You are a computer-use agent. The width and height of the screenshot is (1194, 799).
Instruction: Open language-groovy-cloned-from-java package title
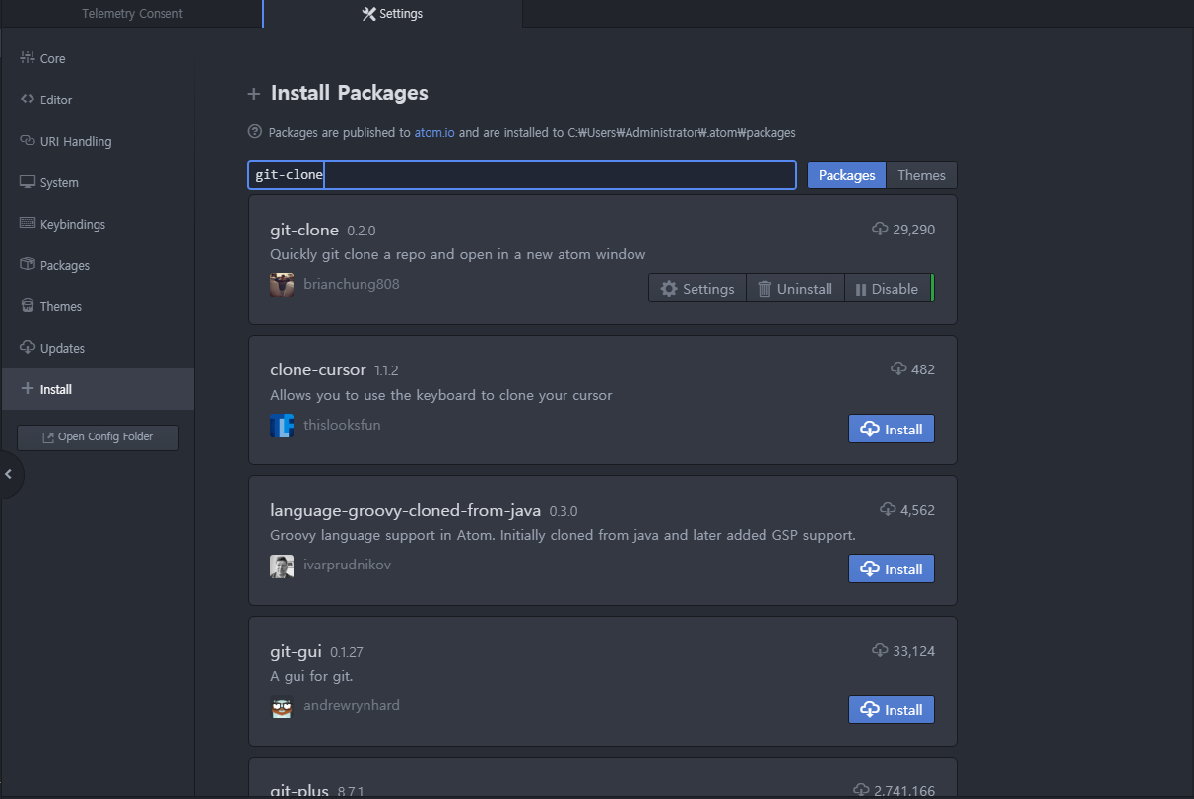click(406, 510)
